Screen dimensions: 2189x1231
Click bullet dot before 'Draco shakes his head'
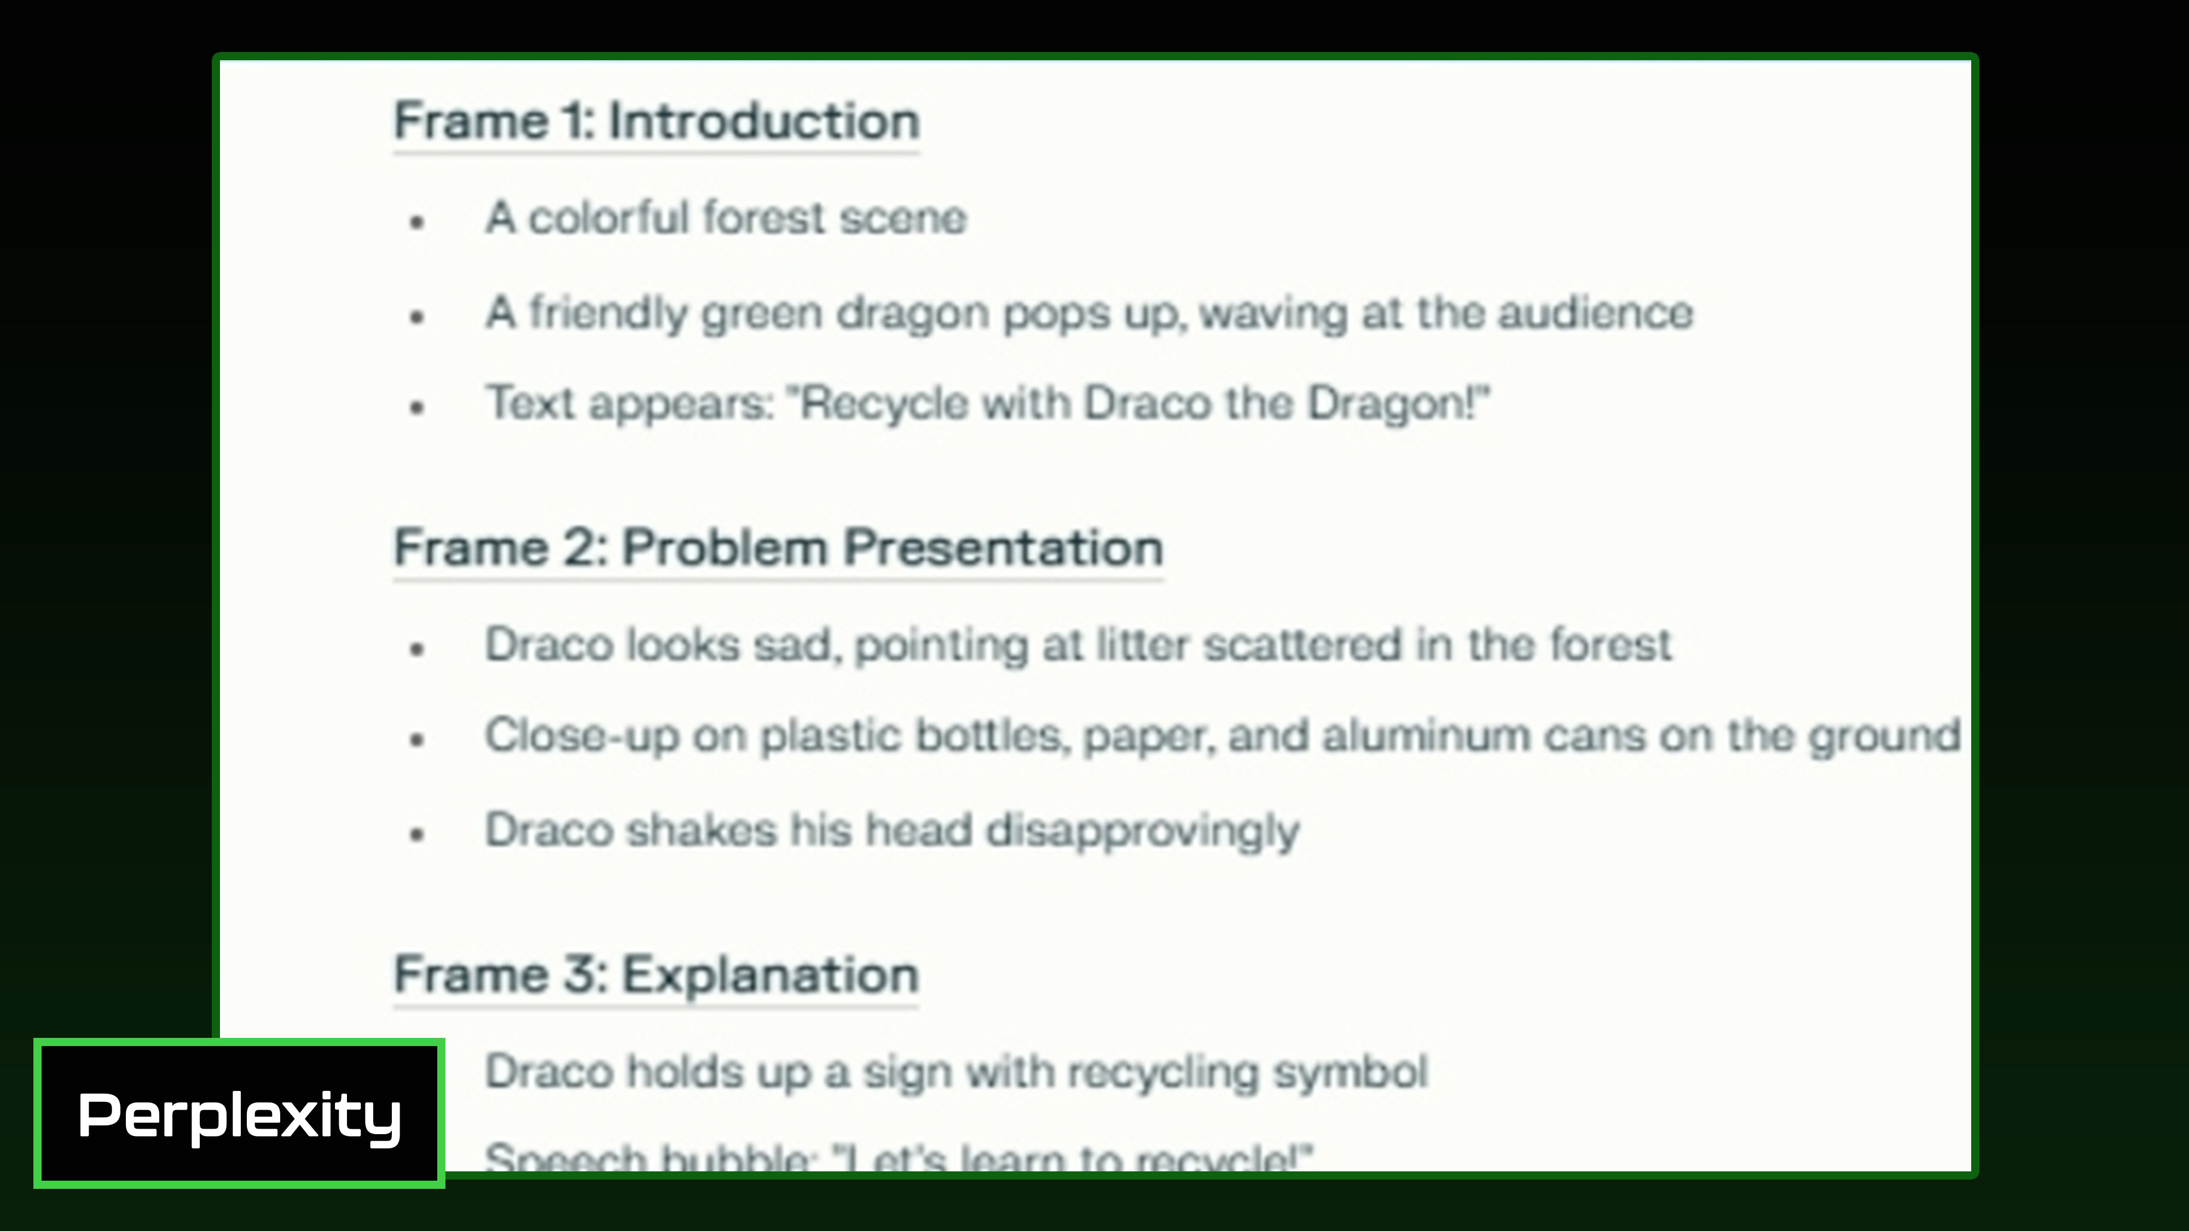[416, 834]
